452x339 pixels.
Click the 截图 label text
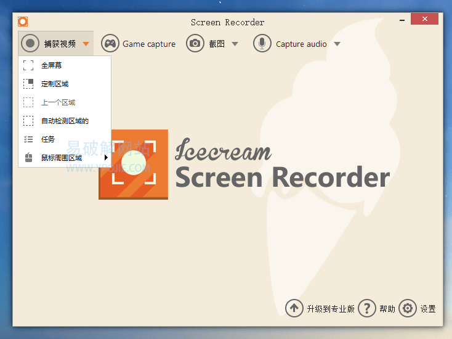pyautogui.click(x=217, y=44)
